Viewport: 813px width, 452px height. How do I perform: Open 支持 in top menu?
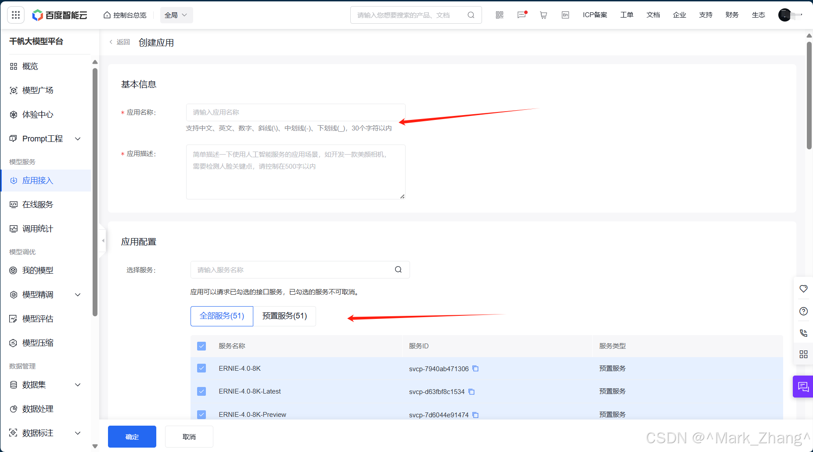pyautogui.click(x=706, y=15)
